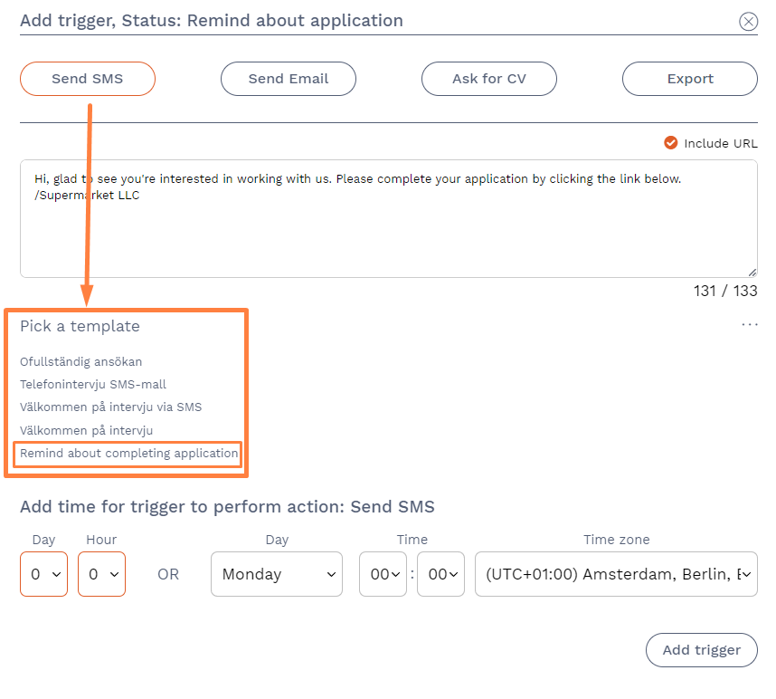Choose the Ask for CV action
This screenshot has height=699, width=776.
tap(489, 79)
